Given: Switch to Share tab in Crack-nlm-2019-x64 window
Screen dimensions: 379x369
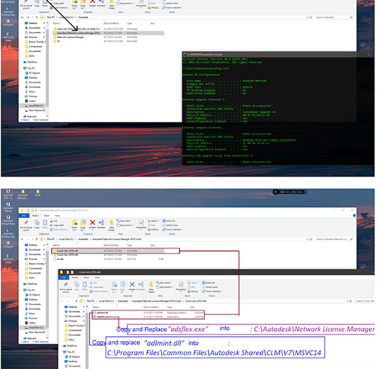Looking at the screenshot, I should pyautogui.click(x=86, y=277).
